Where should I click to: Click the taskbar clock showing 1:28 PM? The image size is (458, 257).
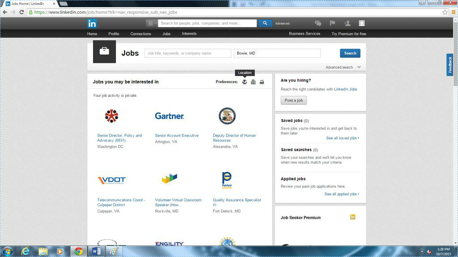click(443, 252)
